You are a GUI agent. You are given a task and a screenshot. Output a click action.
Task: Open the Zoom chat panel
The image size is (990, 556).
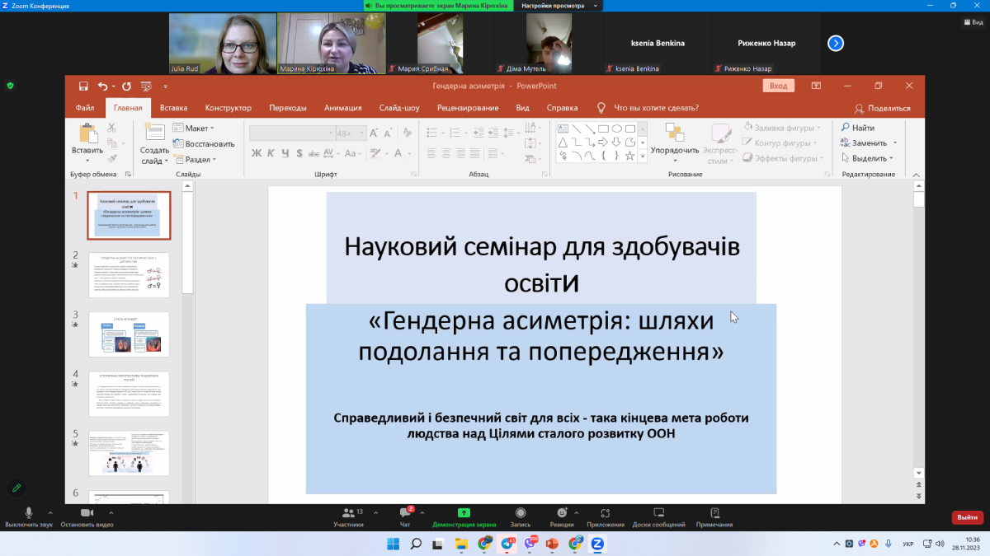405,514
